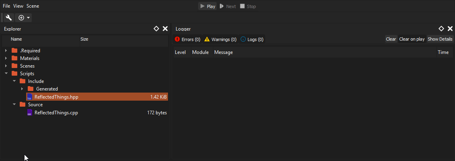Click the yellow warning triangle icon
Image resolution: width=455 pixels, height=161 pixels.
[207, 39]
